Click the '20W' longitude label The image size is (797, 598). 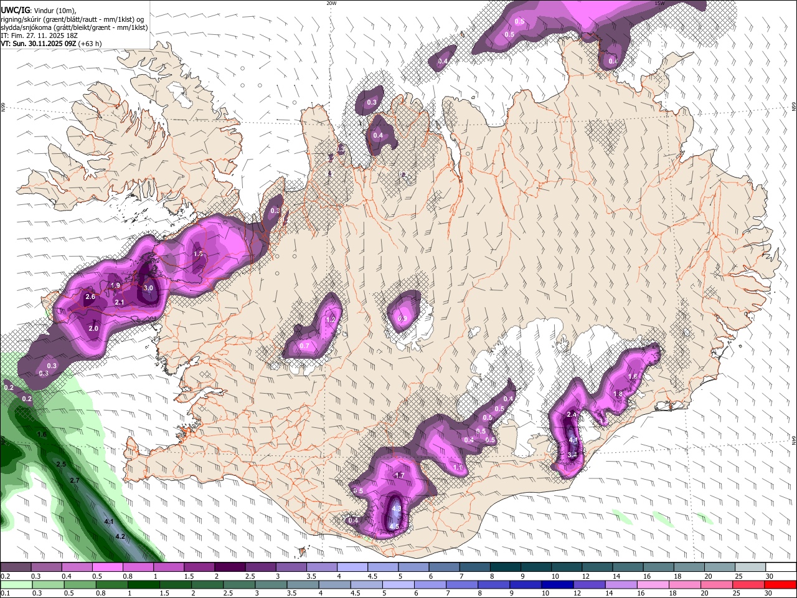coord(331,3)
